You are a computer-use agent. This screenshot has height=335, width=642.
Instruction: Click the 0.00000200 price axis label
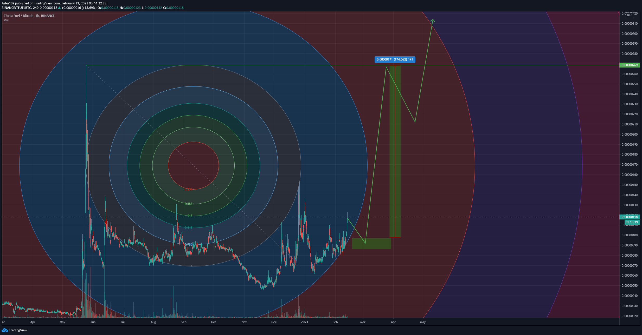(x=630, y=135)
